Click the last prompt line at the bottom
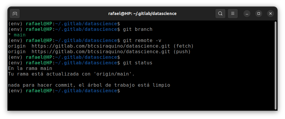 click(x=64, y=91)
